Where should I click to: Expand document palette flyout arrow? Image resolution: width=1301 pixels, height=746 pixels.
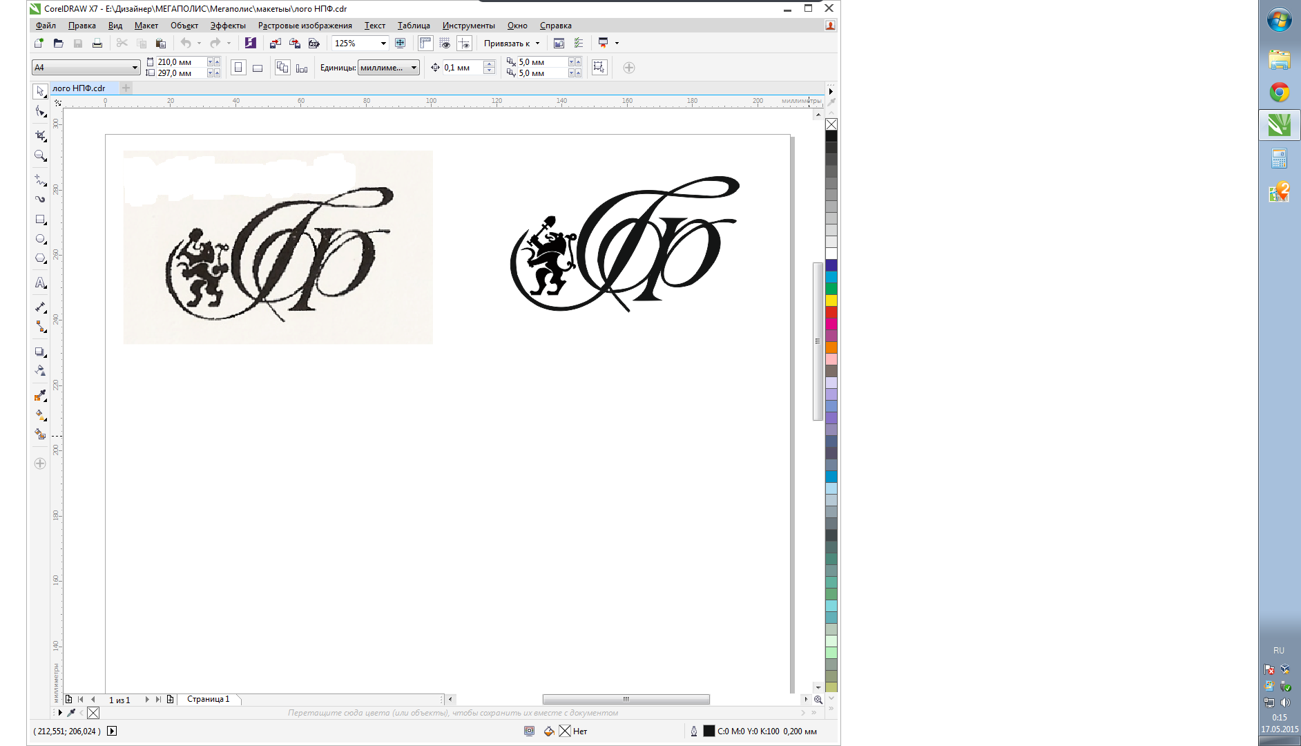pos(60,713)
